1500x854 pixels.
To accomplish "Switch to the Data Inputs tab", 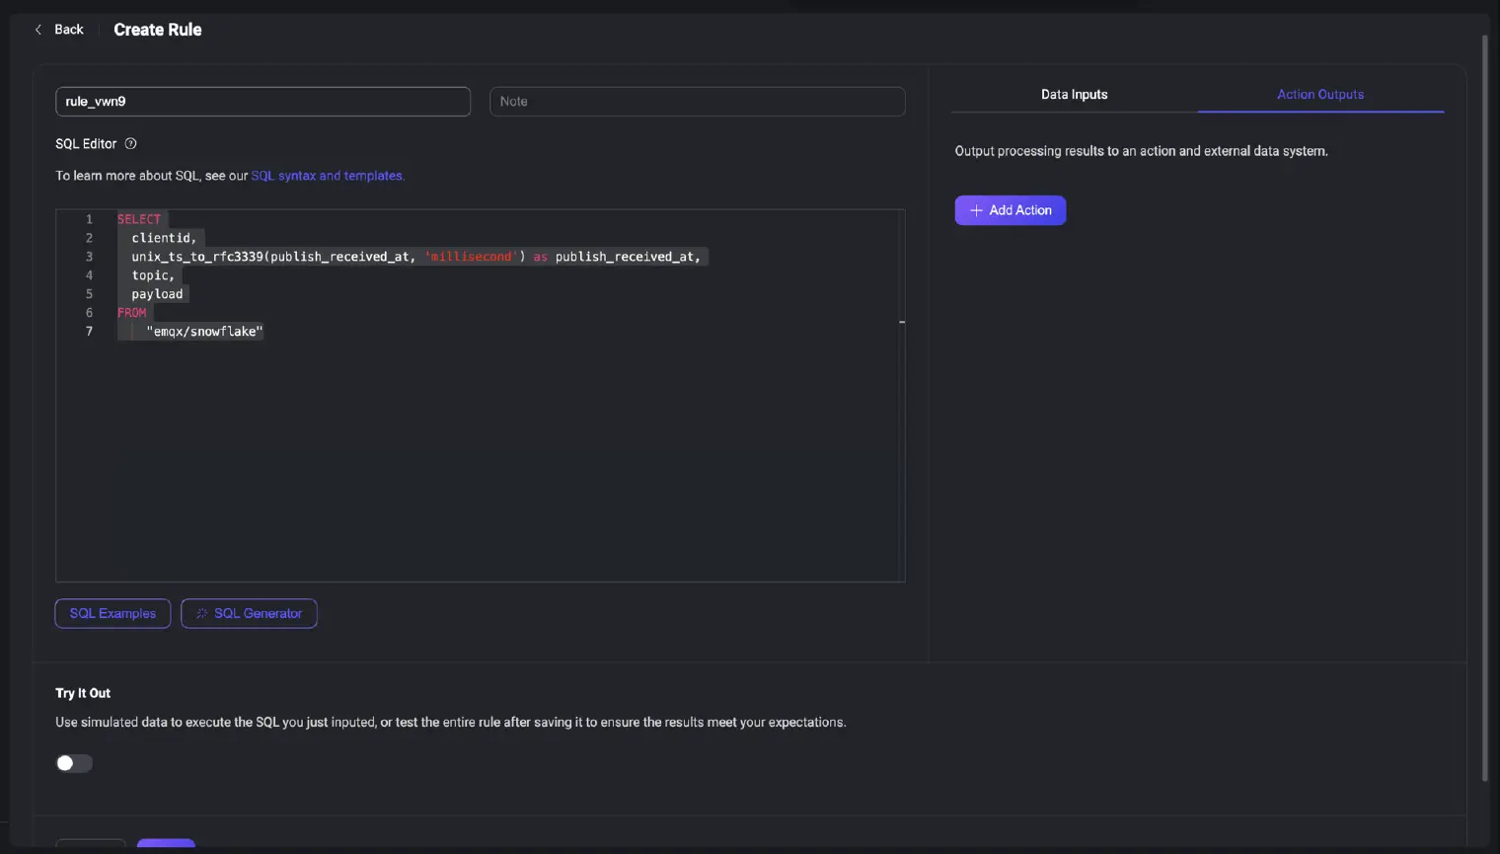I will pyautogui.click(x=1074, y=95).
